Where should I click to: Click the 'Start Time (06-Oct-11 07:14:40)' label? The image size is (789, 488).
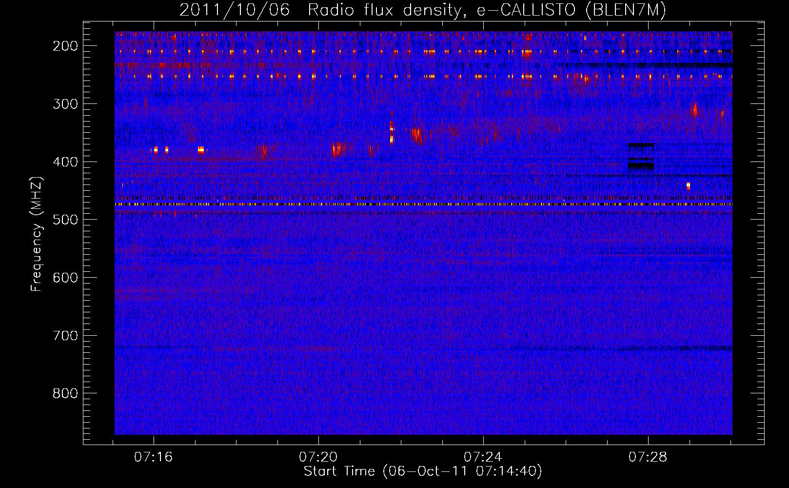pyautogui.click(x=423, y=471)
